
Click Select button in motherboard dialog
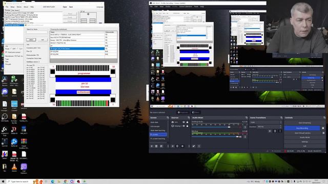[31, 40]
